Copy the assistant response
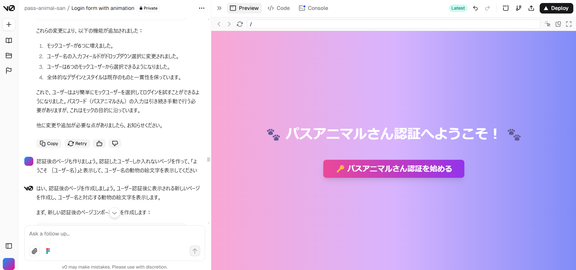The height and width of the screenshot is (270, 576). (x=49, y=144)
